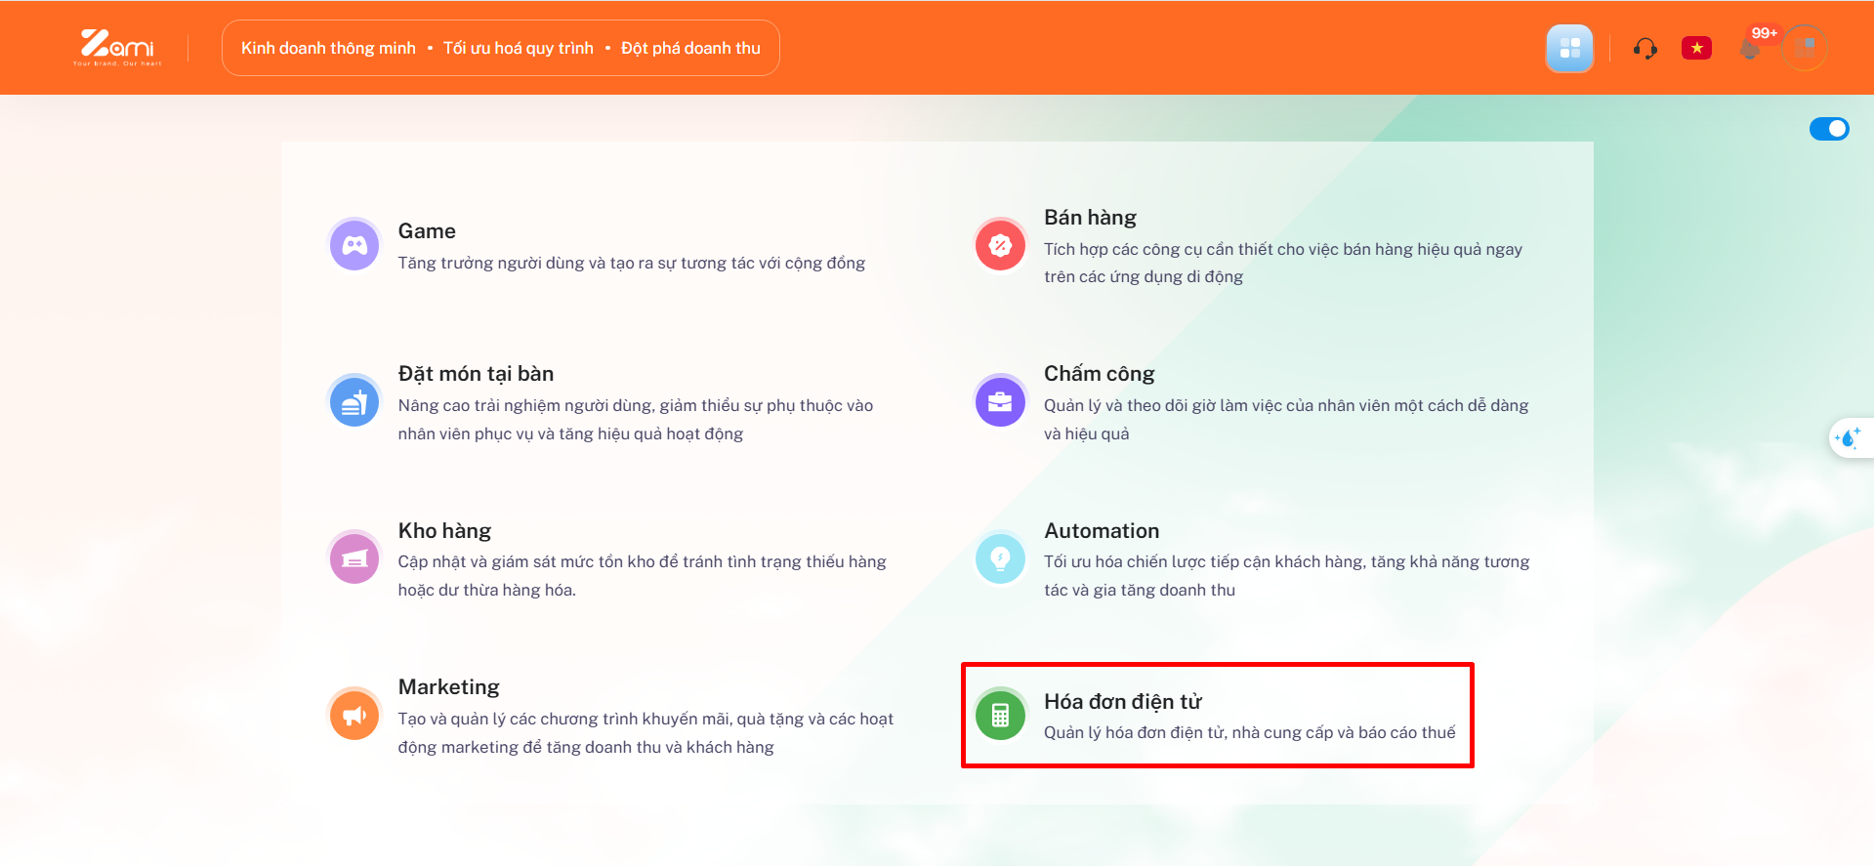Open the Vietnamese flag language selector
This screenshot has width=1874, height=866.
pos(1696,48)
